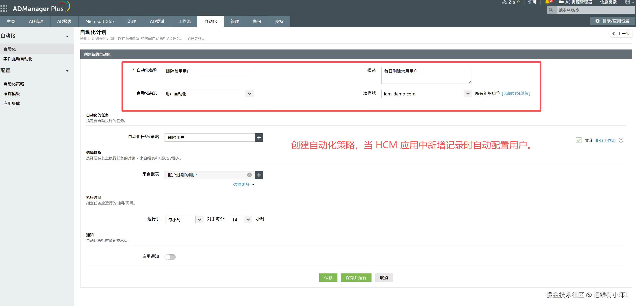This screenshot has height=306, width=636.
Task: Click the plus icon next to 删除用户
Action: 259,138
